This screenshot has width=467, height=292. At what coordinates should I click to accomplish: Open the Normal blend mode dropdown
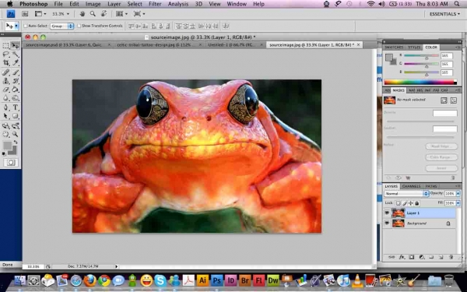click(x=406, y=194)
